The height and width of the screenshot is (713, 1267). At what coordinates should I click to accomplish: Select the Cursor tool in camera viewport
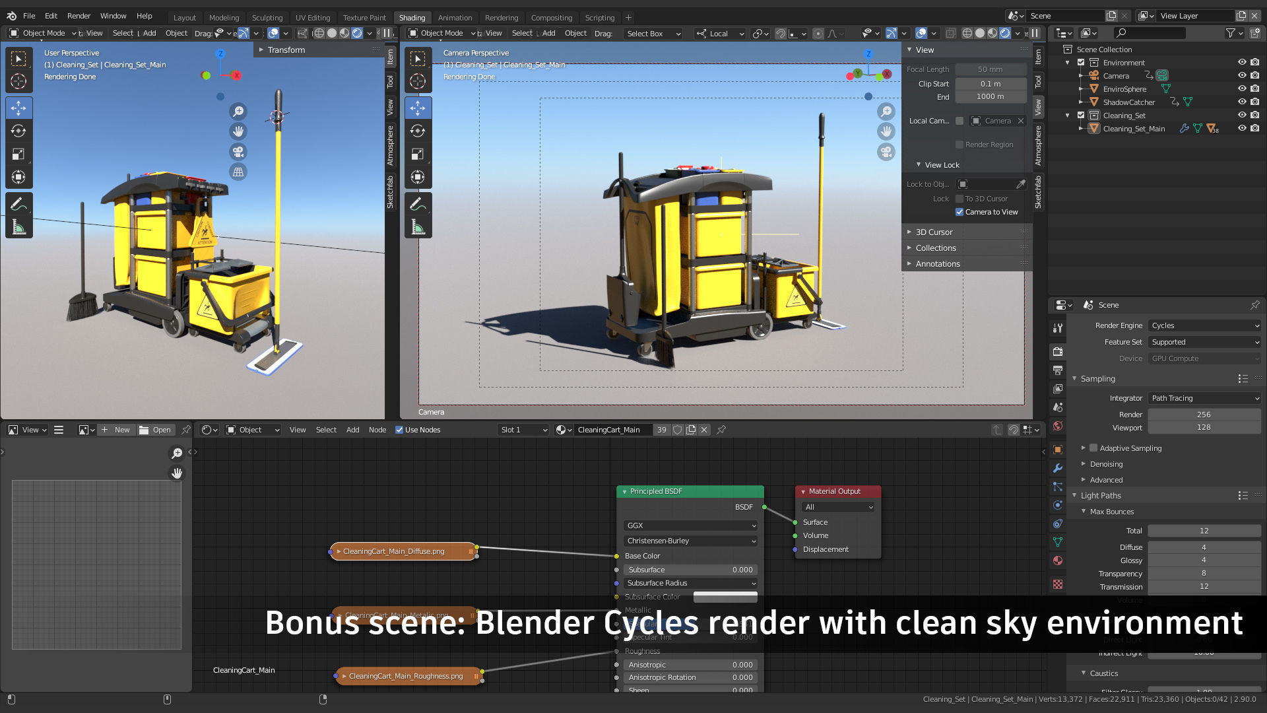pyautogui.click(x=418, y=81)
